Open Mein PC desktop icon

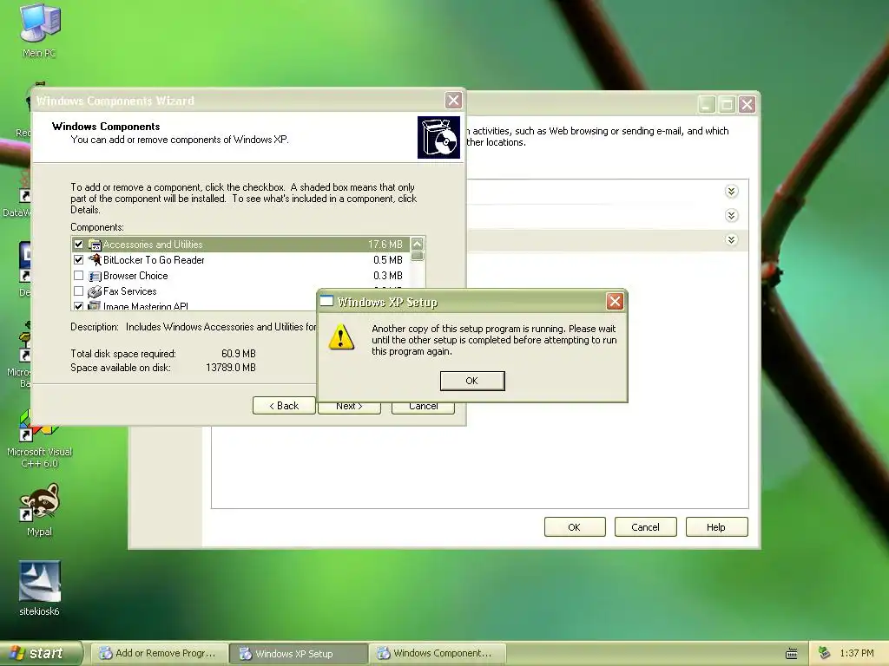pyautogui.click(x=39, y=30)
